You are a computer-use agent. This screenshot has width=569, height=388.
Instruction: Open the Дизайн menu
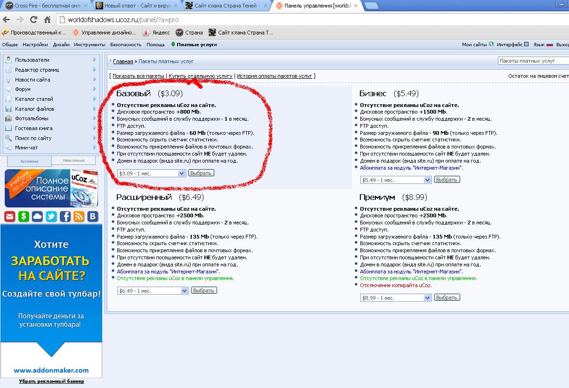tap(61, 45)
